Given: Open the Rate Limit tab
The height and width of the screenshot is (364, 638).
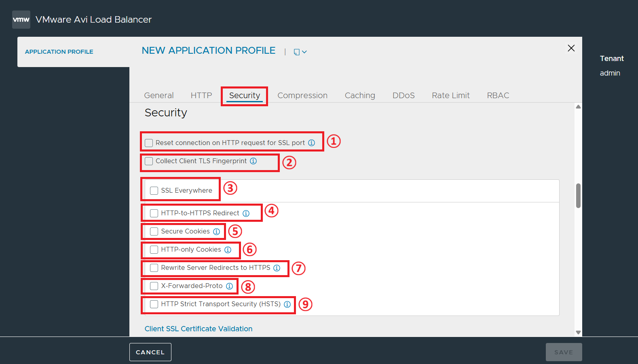Looking at the screenshot, I should tap(450, 95).
